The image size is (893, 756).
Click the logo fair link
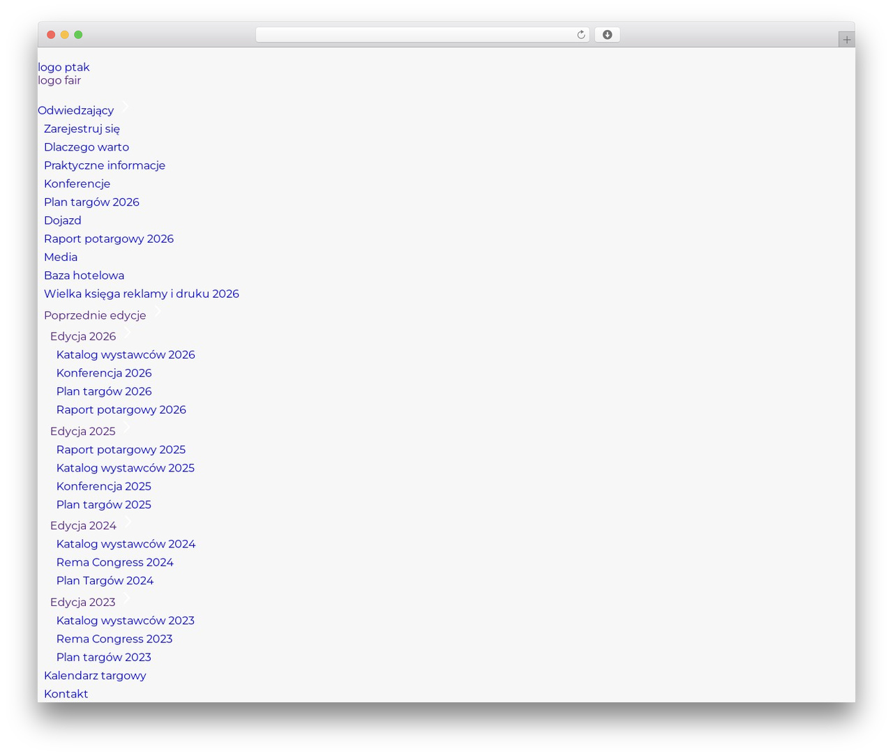point(59,80)
